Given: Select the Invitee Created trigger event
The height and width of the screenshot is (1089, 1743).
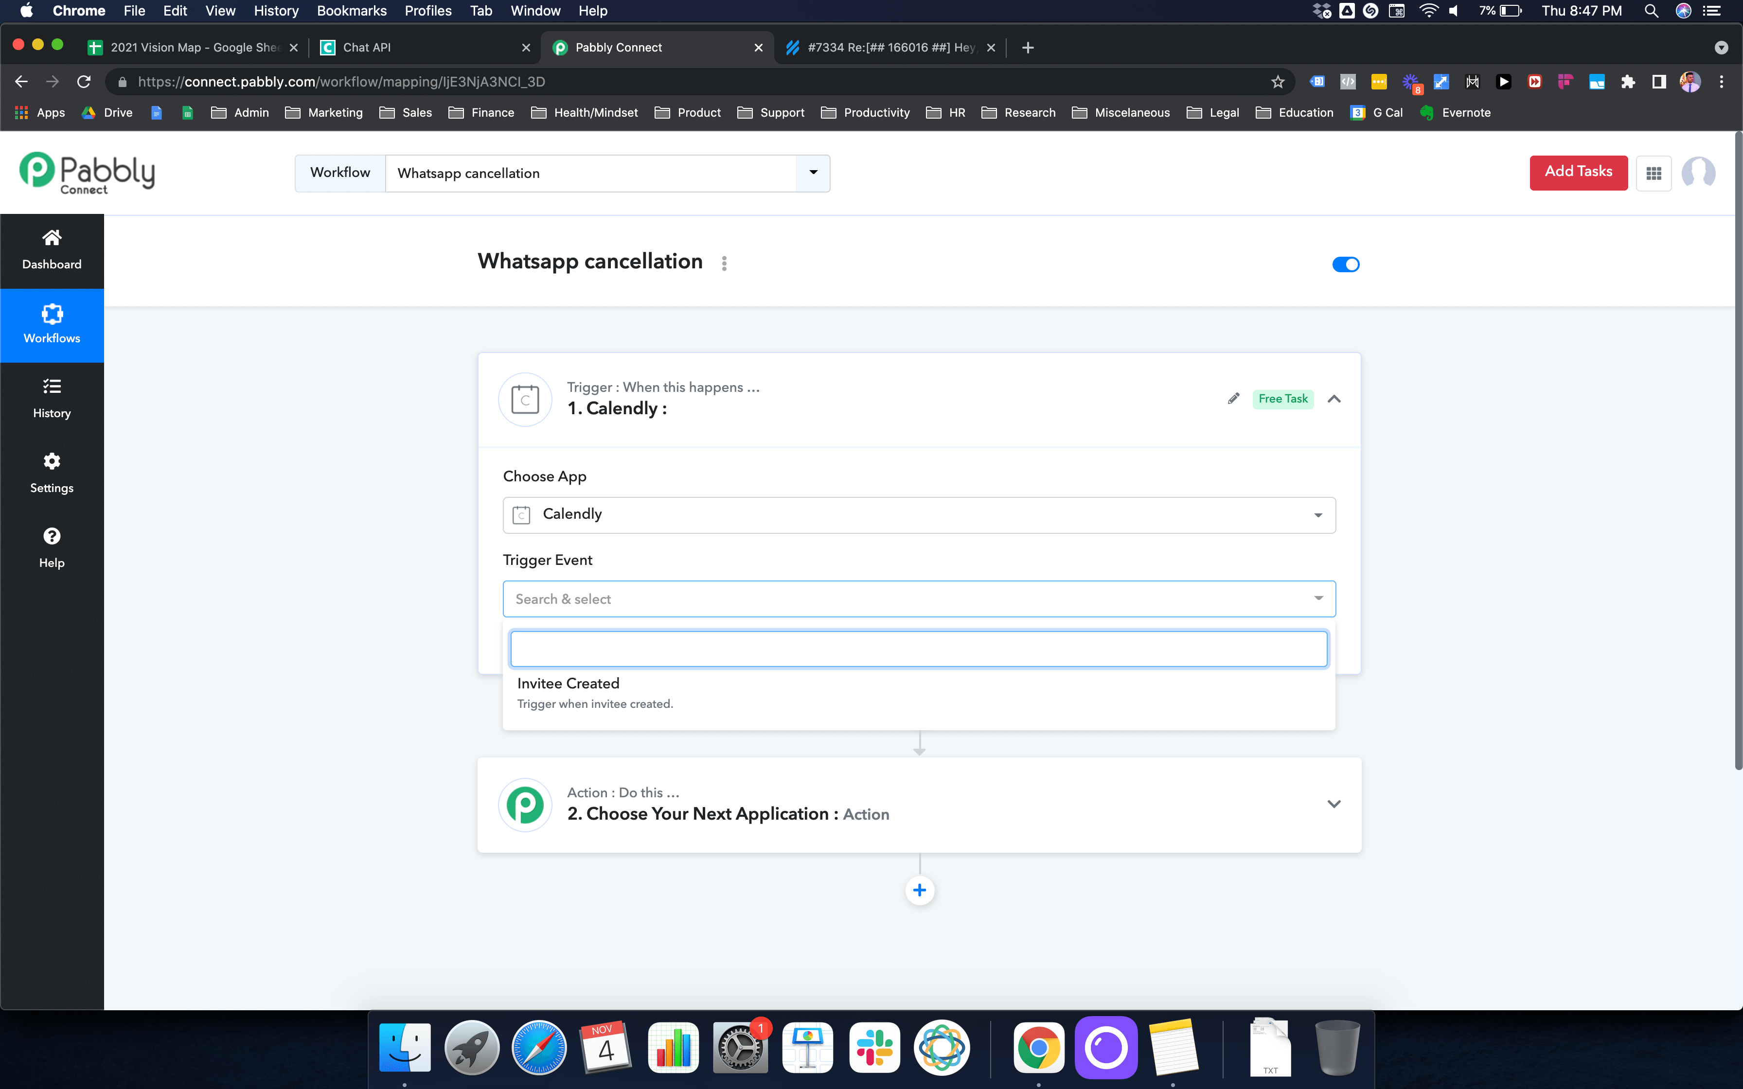Looking at the screenshot, I should click(x=919, y=693).
